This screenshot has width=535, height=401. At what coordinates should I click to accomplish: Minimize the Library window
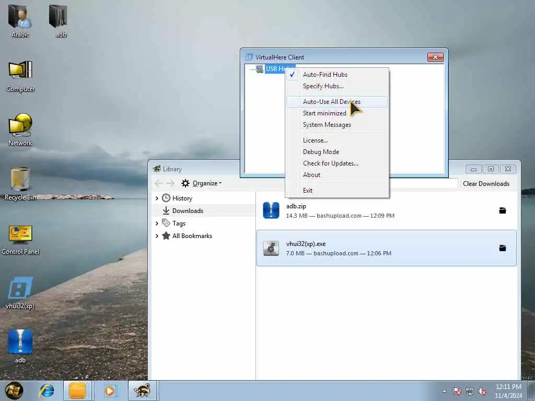pyautogui.click(x=473, y=169)
